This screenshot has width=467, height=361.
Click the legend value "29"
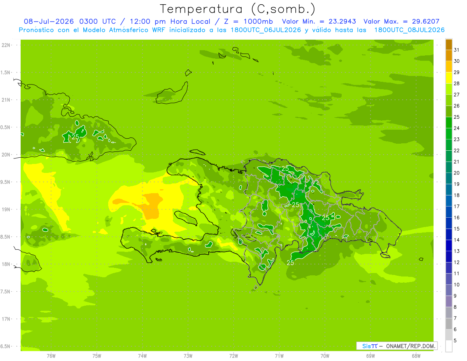point(457,72)
